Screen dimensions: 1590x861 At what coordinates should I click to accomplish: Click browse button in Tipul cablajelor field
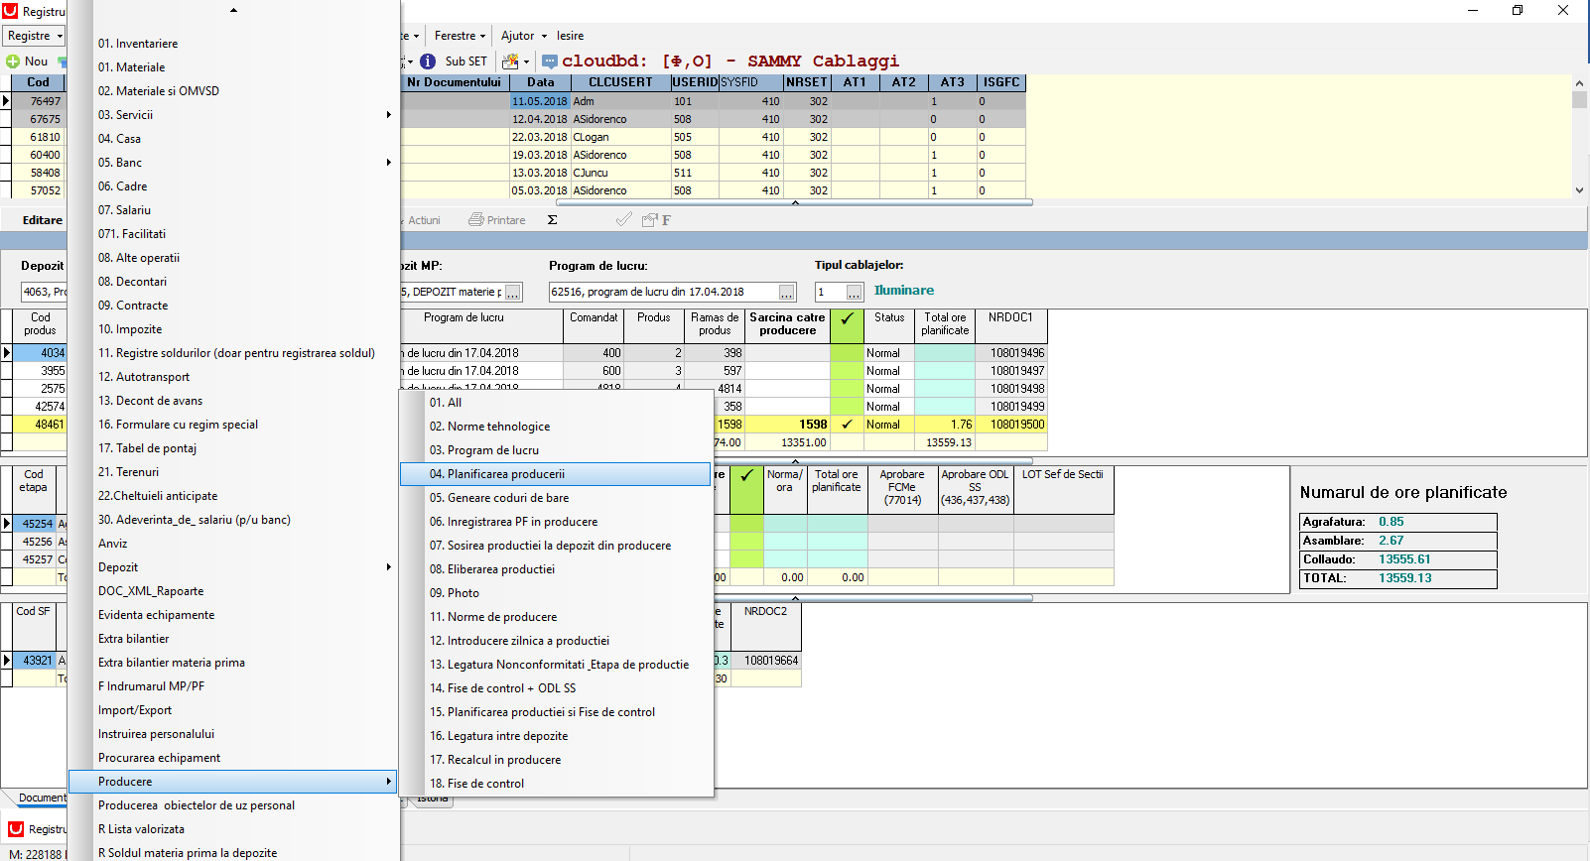point(855,293)
